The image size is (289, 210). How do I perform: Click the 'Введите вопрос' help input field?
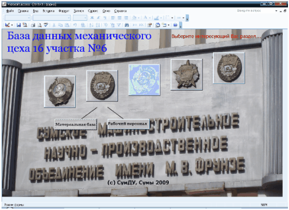click(x=256, y=11)
